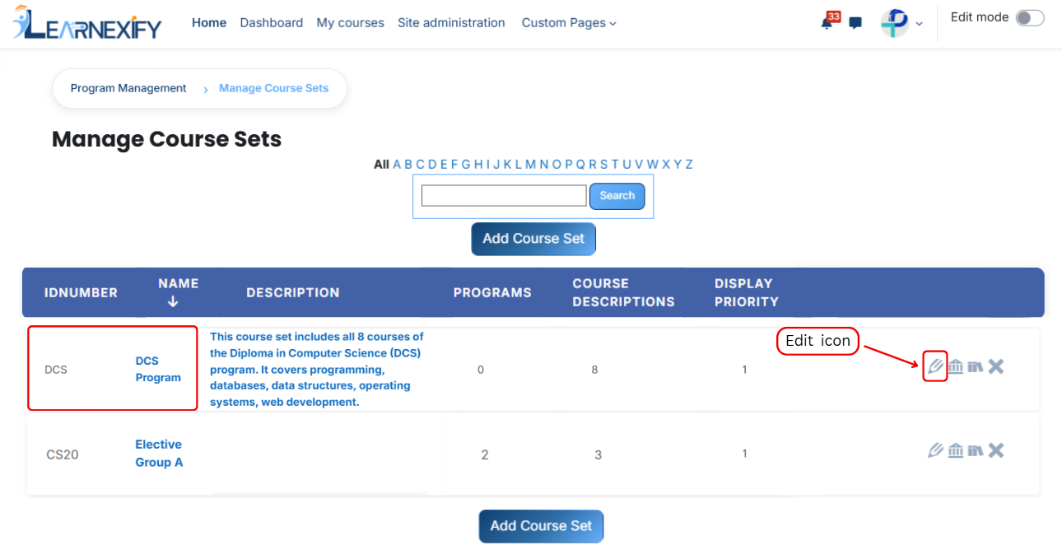Click the books icon in Elective Group A row

[976, 450]
